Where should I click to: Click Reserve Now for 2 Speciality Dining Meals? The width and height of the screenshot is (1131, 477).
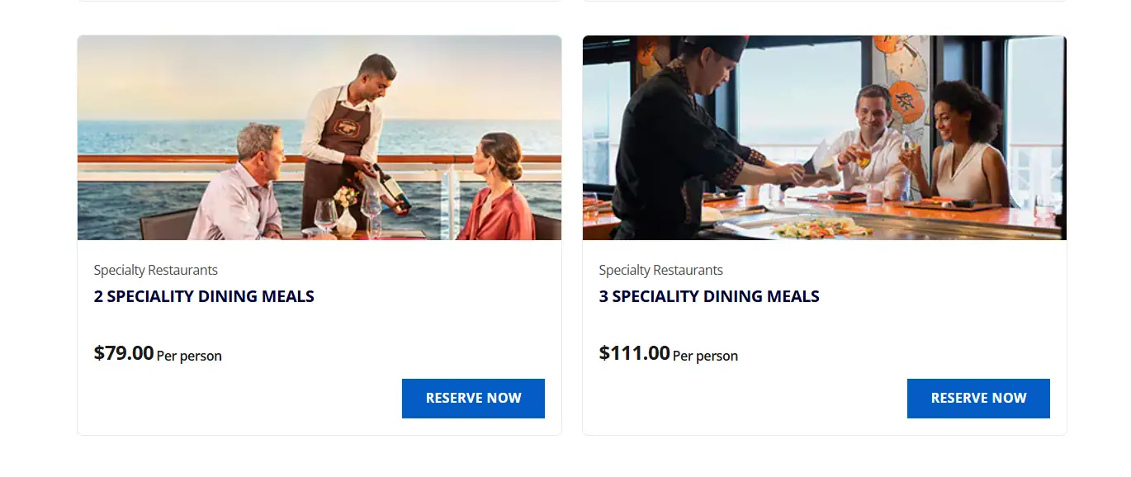473,399
